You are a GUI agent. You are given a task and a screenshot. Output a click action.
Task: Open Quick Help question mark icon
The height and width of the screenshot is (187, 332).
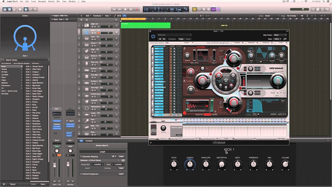click(x=19, y=9)
